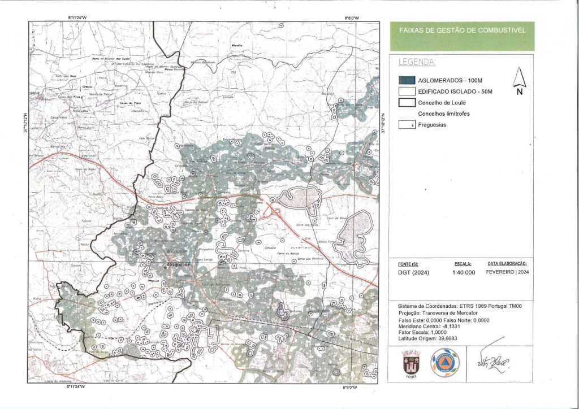Click the north arrow compass symbol
The height and width of the screenshot is (409, 579).
click(519, 80)
